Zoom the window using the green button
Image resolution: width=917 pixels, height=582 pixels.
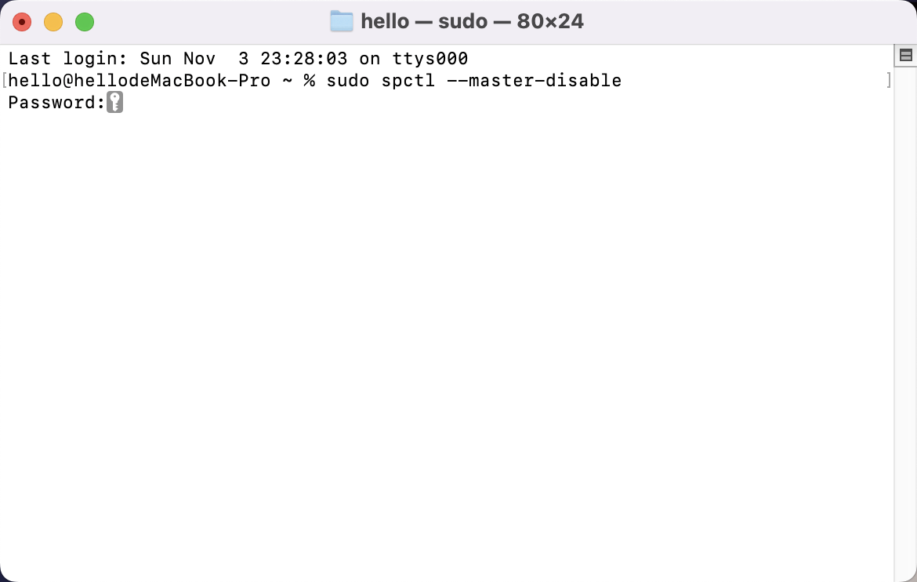pyautogui.click(x=85, y=22)
